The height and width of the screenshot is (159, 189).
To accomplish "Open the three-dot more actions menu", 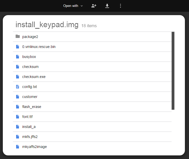I will (120, 6).
